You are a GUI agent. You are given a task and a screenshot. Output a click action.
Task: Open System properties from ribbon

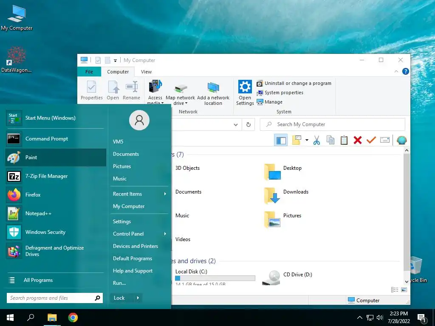pos(280,93)
